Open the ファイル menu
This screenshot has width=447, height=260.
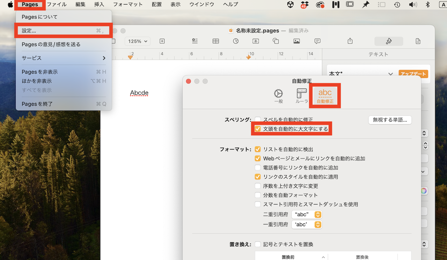[57, 5]
